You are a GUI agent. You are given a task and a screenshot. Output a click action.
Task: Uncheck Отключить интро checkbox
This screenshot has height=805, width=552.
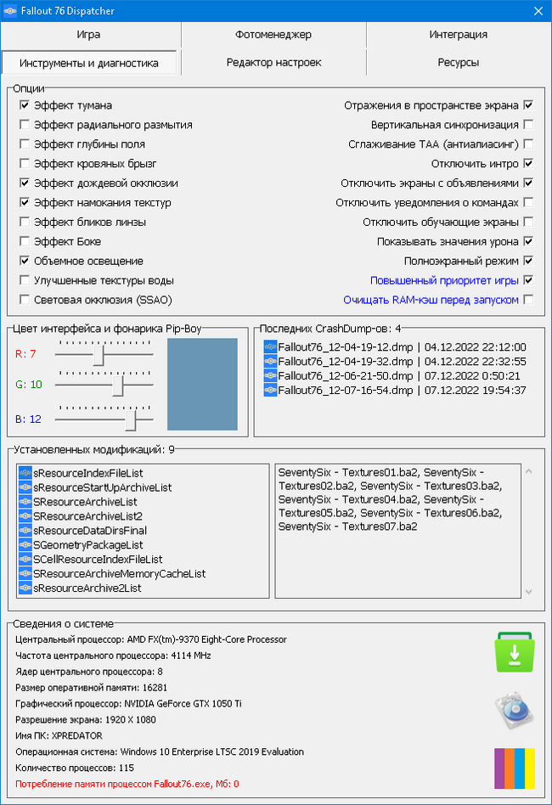528,164
